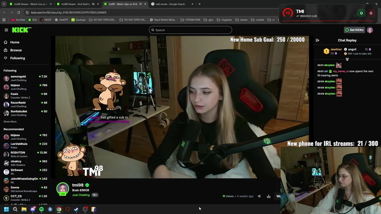Image resolution: width=381 pixels, height=214 pixels.
Task: Open Spotify from taskbar
Action: click(41, 209)
